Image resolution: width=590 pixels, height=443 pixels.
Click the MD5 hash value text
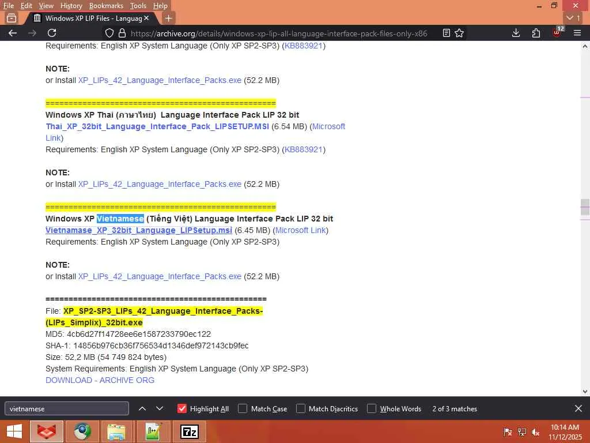[139, 334]
